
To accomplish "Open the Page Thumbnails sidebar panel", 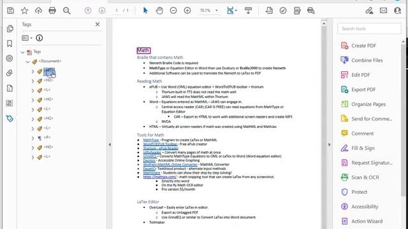I will 10,28.
